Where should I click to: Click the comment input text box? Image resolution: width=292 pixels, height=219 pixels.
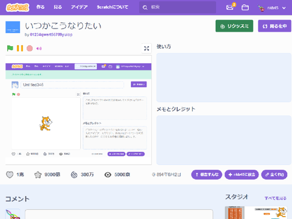[119, 214]
